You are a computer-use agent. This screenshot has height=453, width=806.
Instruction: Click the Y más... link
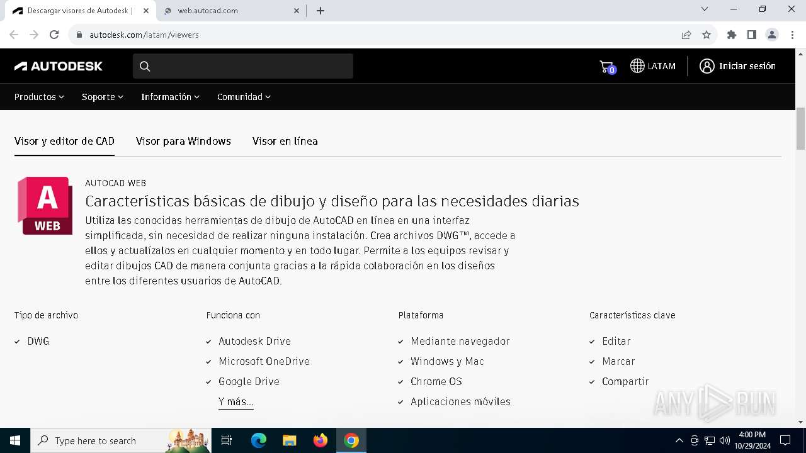tap(236, 401)
